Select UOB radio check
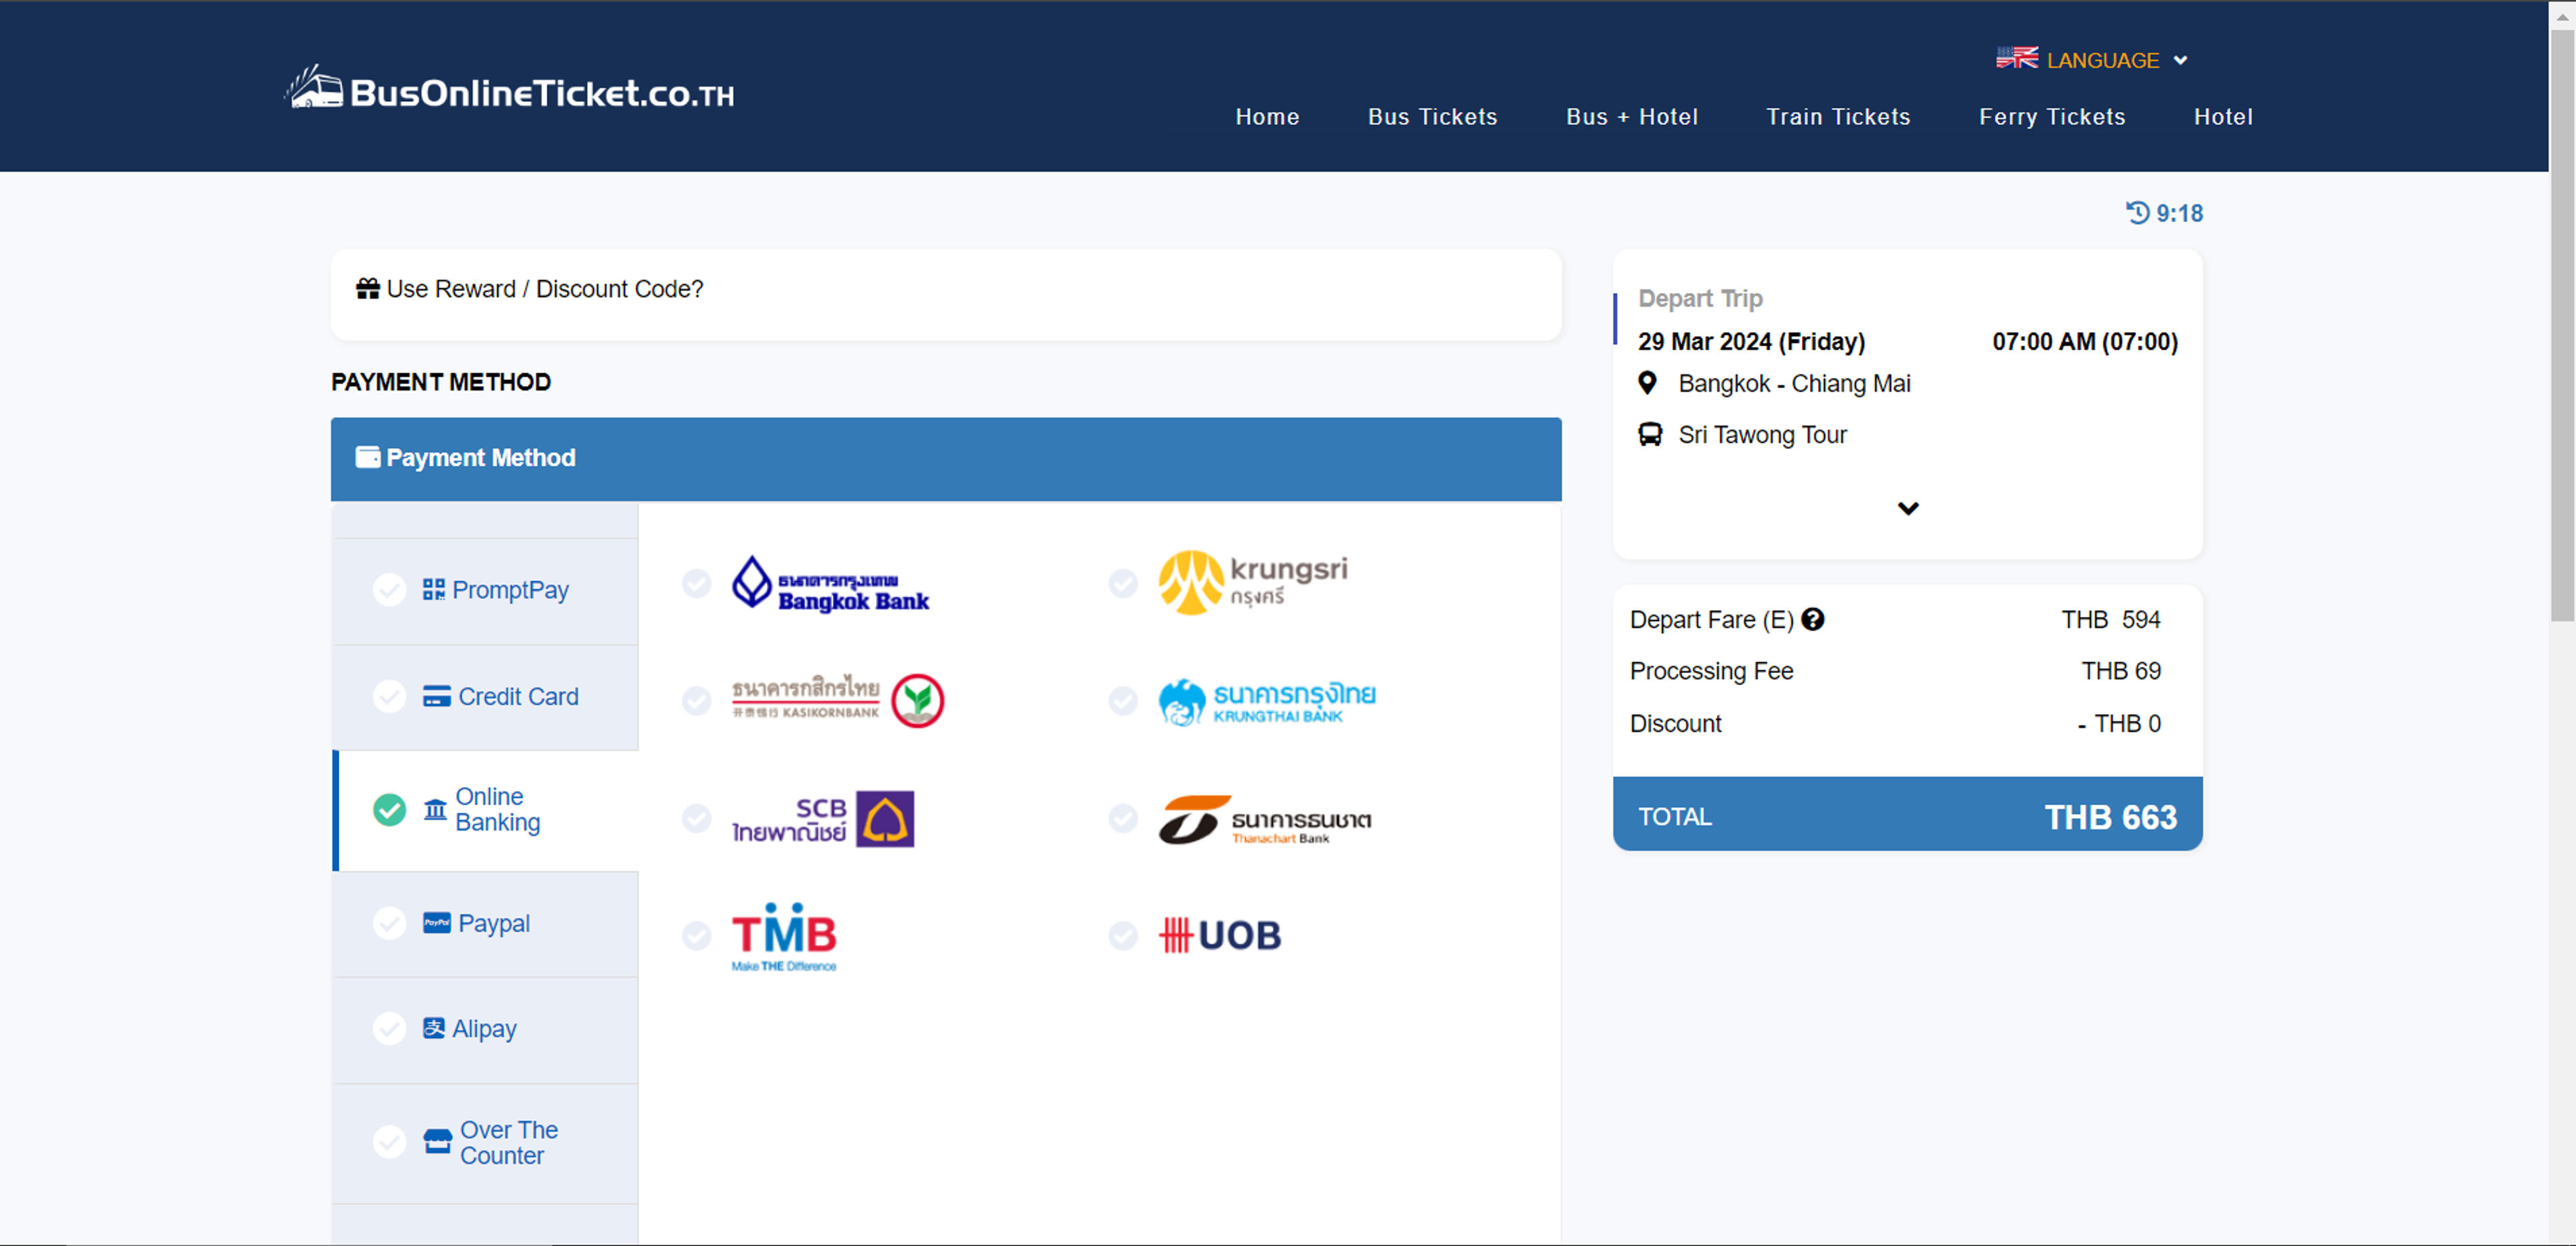This screenshot has width=2576, height=1246. 1124,936
